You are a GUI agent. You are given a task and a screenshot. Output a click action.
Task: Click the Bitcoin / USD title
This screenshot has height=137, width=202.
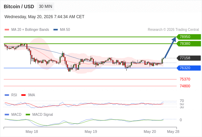pos(19,7)
